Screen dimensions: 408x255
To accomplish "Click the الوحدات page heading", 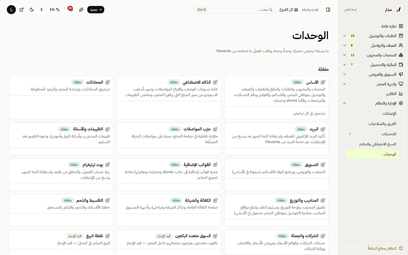I will click(x=310, y=36).
